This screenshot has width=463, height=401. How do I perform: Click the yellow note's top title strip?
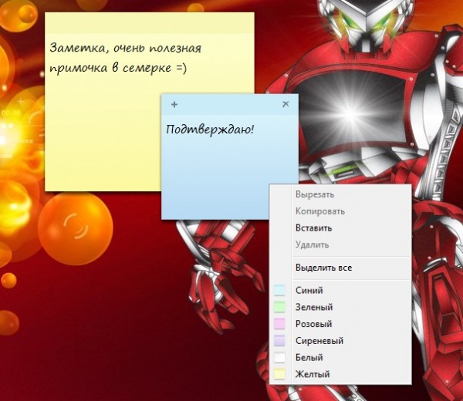coord(150,22)
